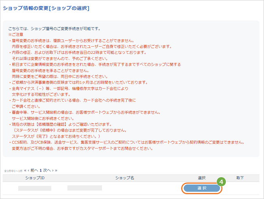This screenshot has height=199, width=264.
Task: Click the line starting （ステータスが《依頼中》
Action: [x=69, y=131]
